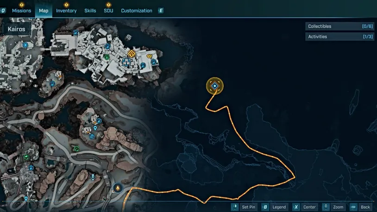
Task: Open the Missions tab
Action: click(x=21, y=11)
